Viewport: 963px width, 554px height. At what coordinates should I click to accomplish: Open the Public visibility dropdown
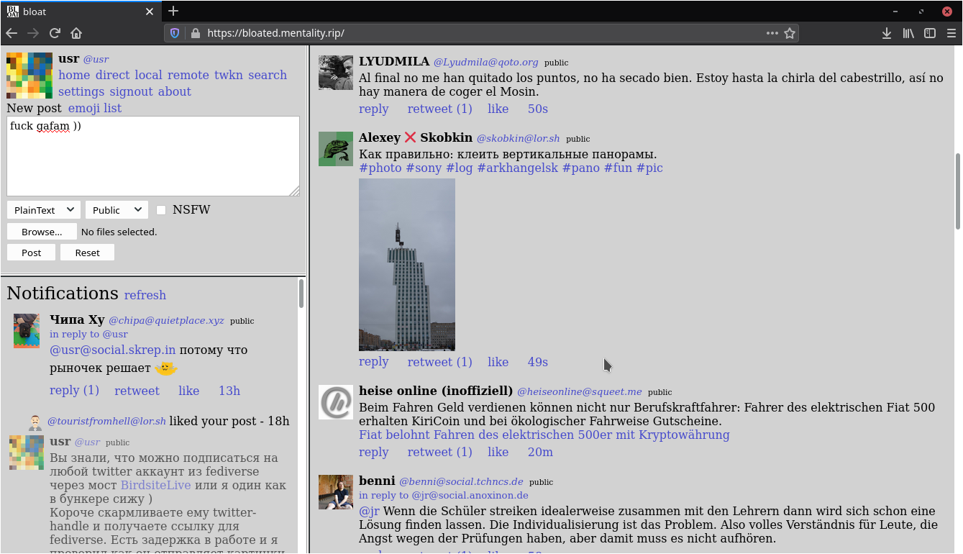[117, 210]
